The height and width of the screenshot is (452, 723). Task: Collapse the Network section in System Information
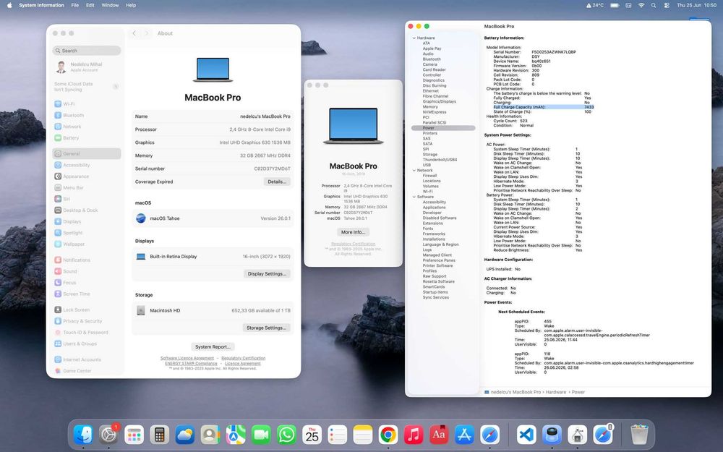tap(414, 170)
